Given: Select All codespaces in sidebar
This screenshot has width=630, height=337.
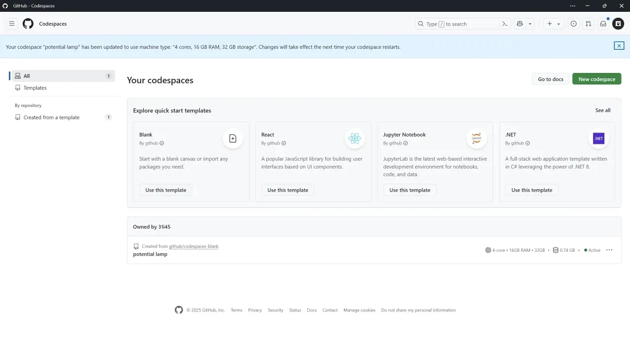Looking at the screenshot, I should point(63,76).
